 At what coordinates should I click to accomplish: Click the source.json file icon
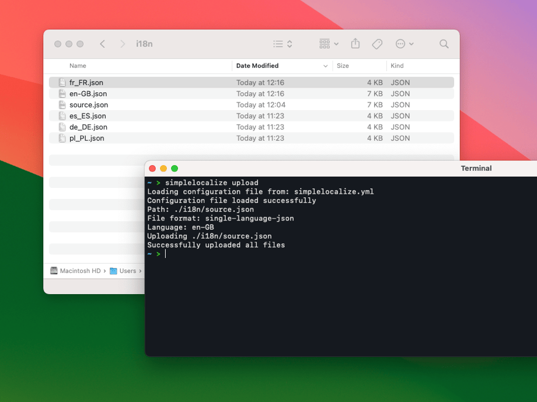(x=62, y=105)
